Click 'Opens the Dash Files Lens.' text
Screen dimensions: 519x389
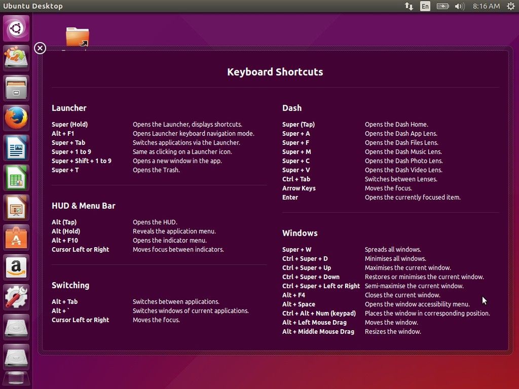coord(401,142)
